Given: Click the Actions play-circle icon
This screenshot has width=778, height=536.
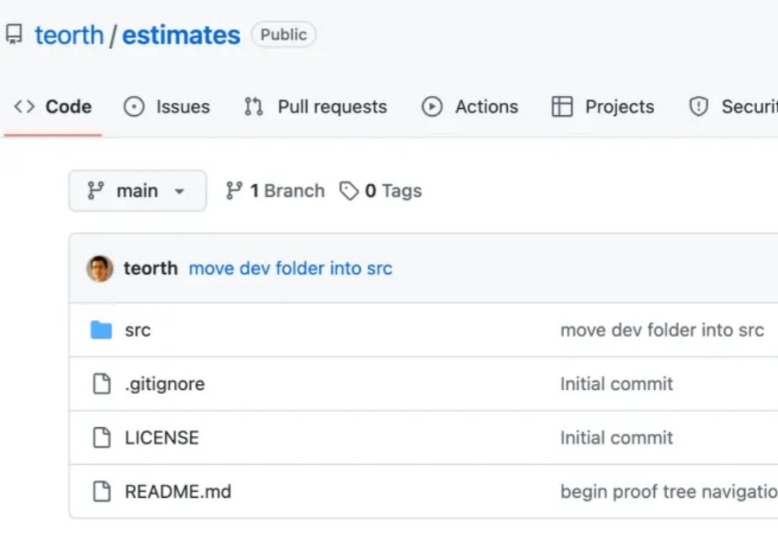Looking at the screenshot, I should point(432,107).
